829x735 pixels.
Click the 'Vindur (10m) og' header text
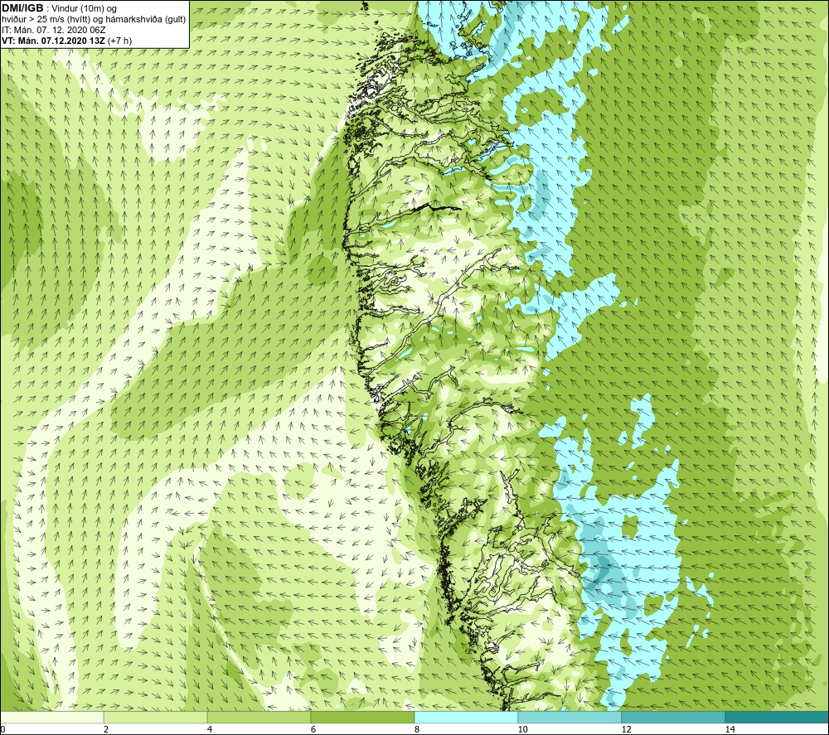pos(84,8)
